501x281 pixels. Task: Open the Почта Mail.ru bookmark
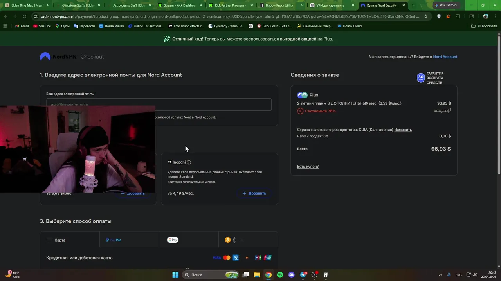pos(112,26)
